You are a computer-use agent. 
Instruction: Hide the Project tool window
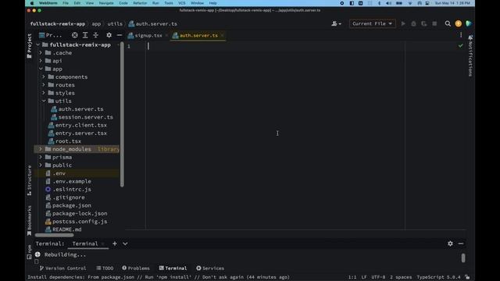tap(120, 35)
